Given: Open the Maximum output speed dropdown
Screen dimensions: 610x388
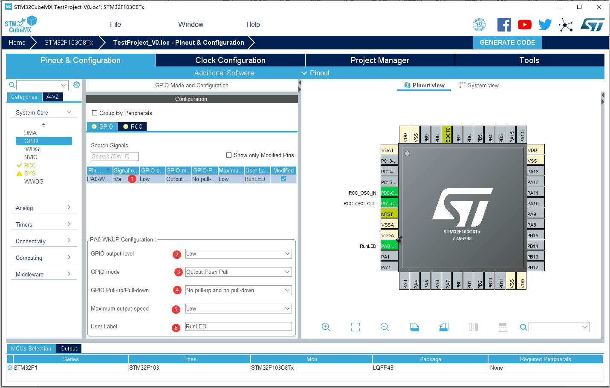Looking at the screenshot, I should click(x=239, y=309).
